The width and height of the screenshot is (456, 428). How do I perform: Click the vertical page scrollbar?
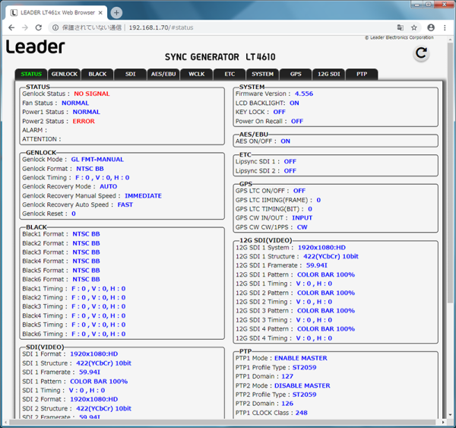(450, 172)
